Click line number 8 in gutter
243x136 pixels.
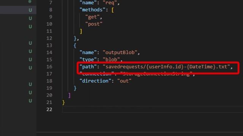pos(51,10)
